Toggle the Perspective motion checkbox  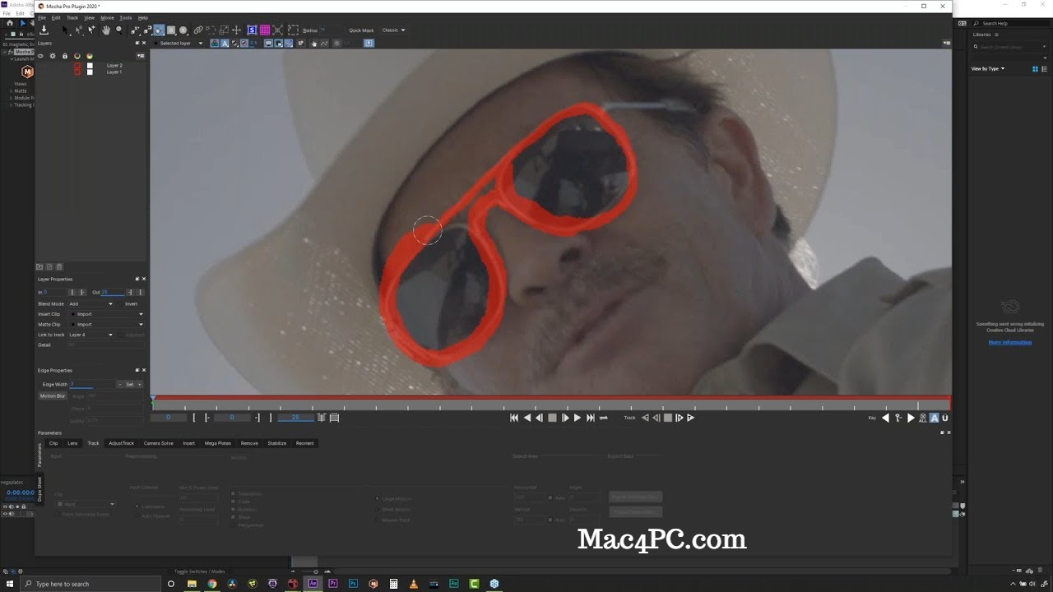234,525
